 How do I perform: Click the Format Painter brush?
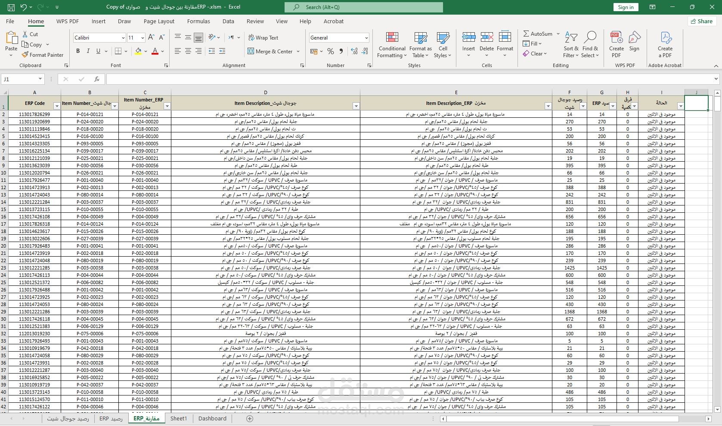coord(25,55)
